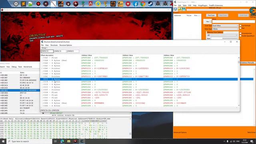The width and height of the screenshot is (256, 144).
Task: Toggle the Hex checkbox in Cheat Engine
Action: (211, 22)
